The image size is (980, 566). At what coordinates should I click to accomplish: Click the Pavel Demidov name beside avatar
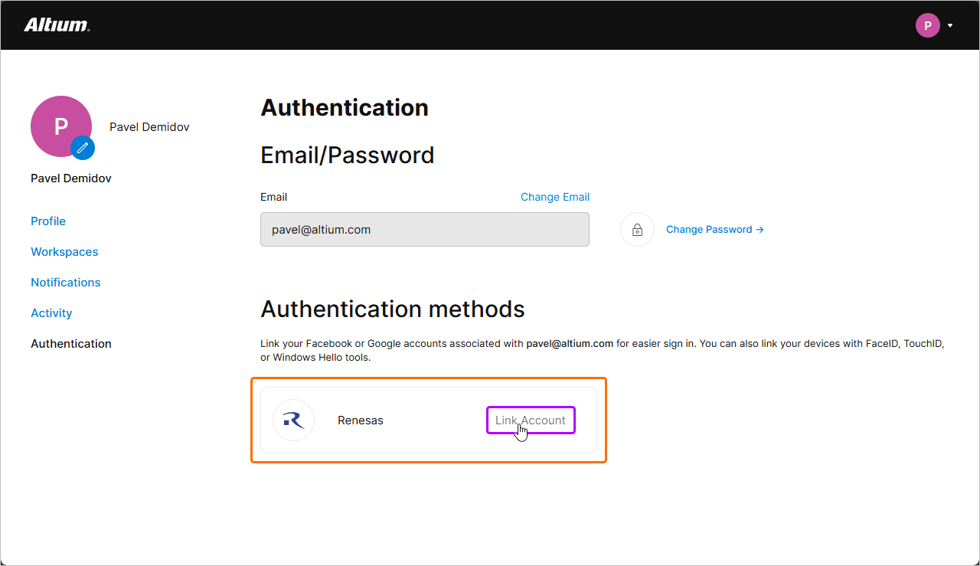coord(149,126)
